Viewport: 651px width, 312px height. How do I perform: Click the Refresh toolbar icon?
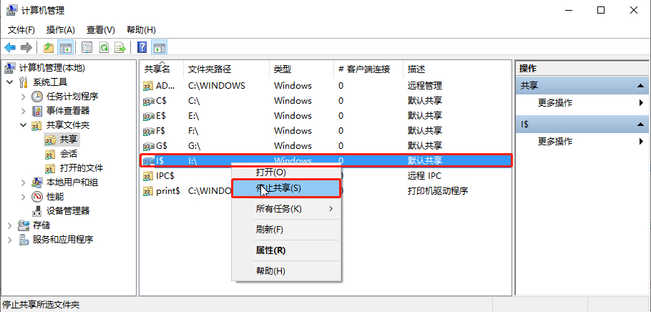point(104,48)
